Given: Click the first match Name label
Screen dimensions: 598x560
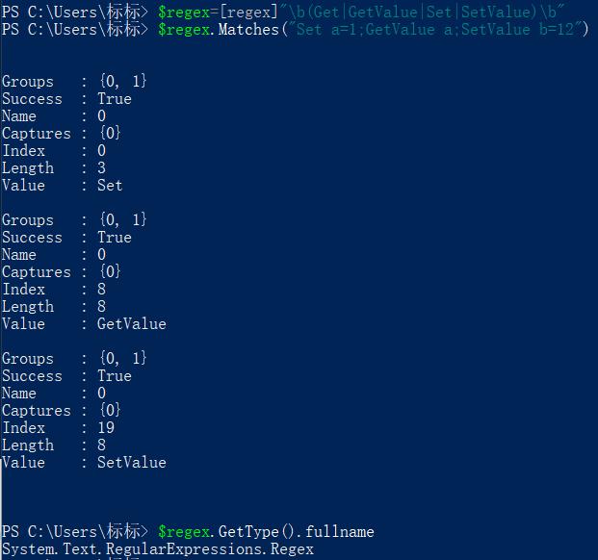Looking at the screenshot, I should pos(19,116).
